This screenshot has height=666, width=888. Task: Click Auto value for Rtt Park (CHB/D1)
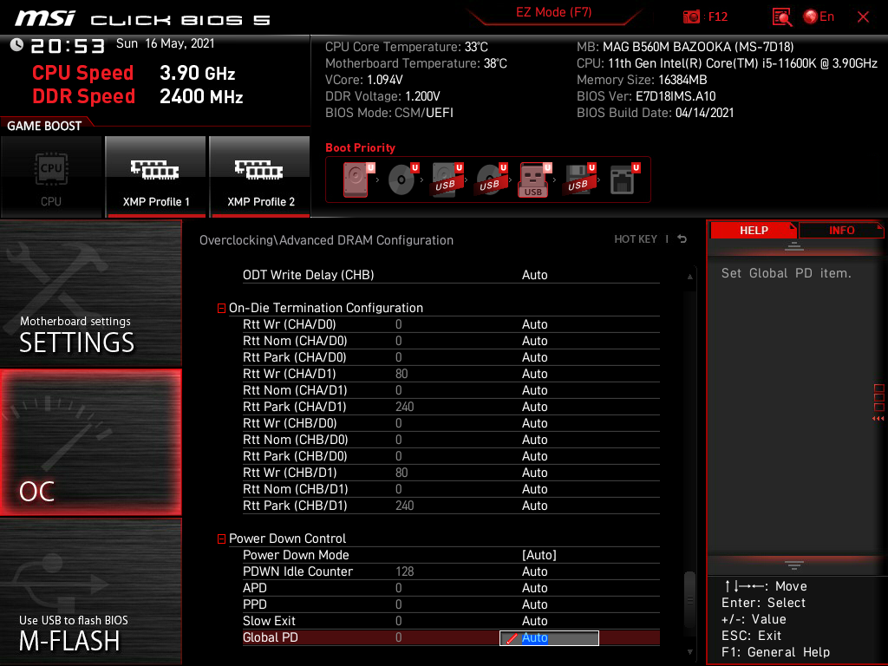pyautogui.click(x=534, y=506)
